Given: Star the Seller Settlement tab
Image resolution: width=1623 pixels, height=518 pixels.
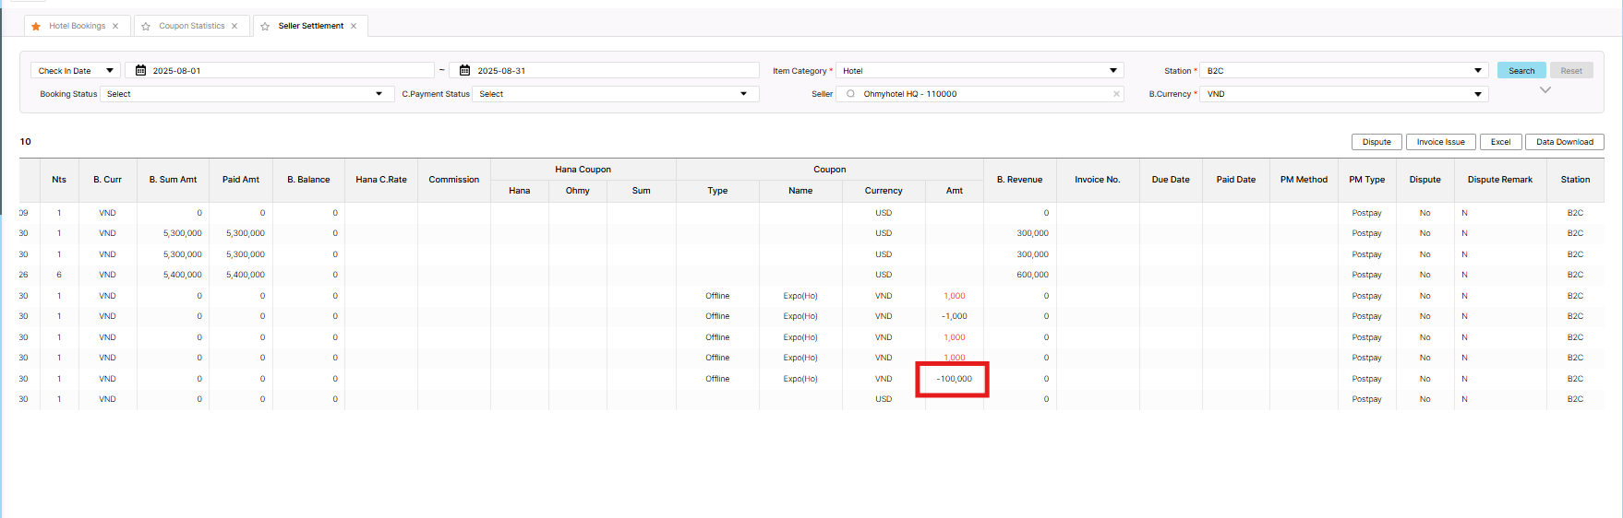Looking at the screenshot, I should [265, 27].
